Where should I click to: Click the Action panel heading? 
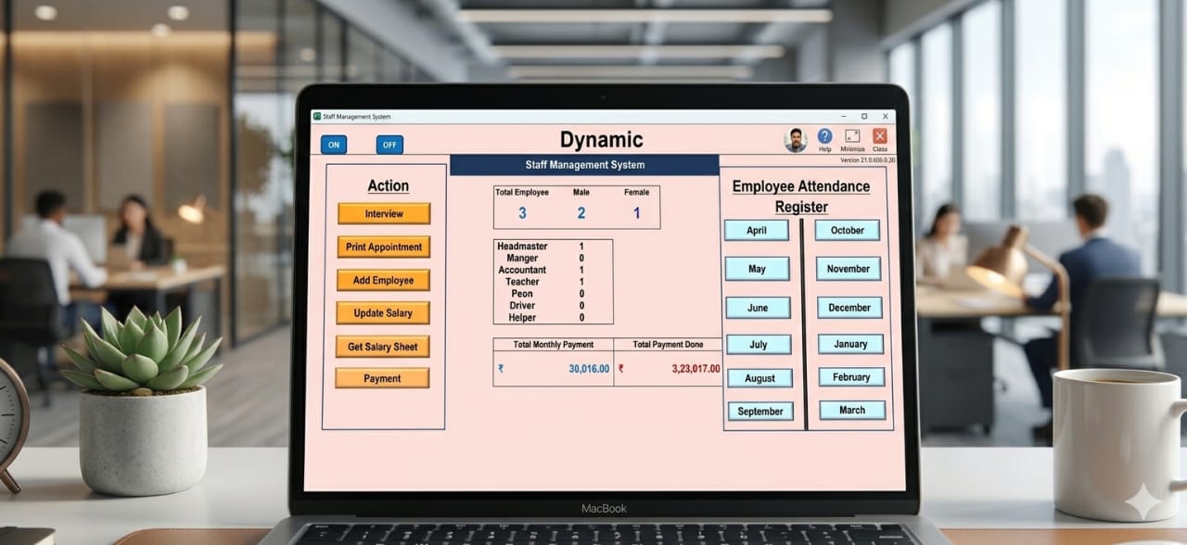tap(388, 185)
